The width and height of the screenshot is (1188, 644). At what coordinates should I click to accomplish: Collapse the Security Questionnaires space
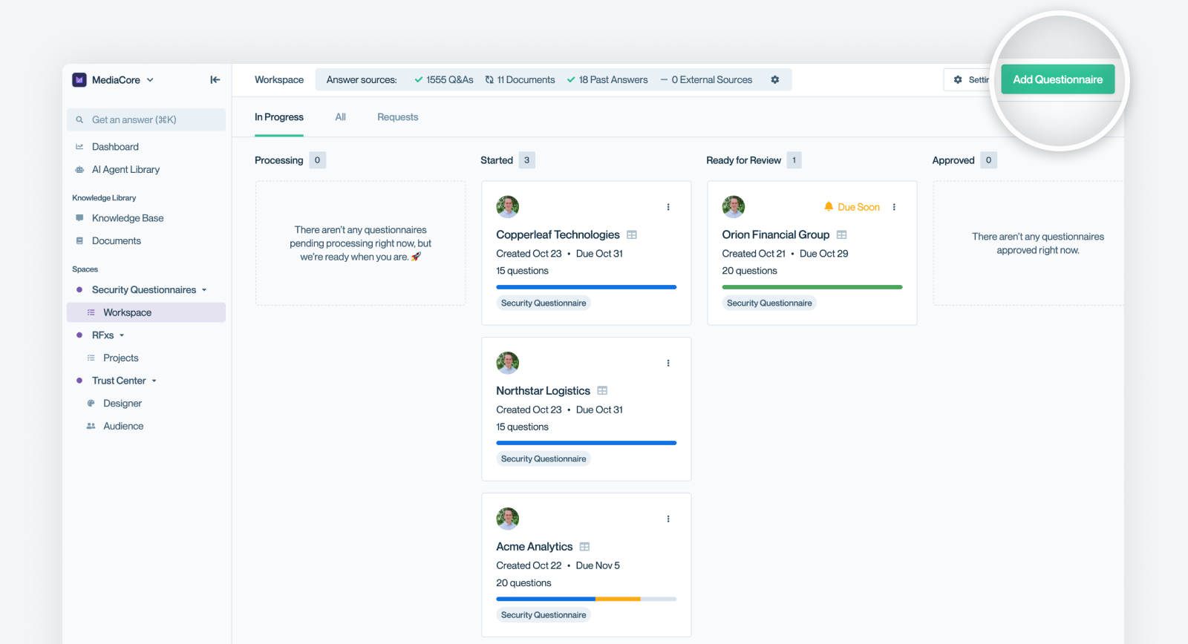204,290
